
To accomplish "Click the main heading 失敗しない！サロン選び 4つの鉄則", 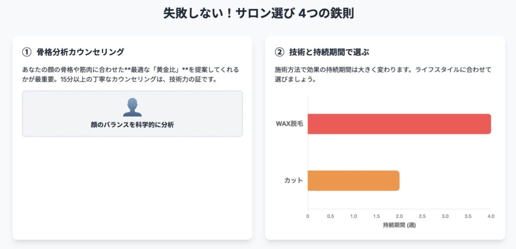I will click(259, 14).
